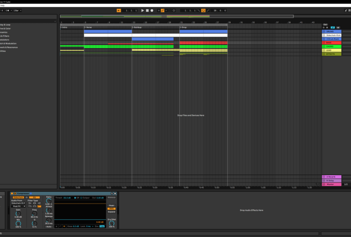Open the Post FX tap point dropdown
The height and width of the screenshot is (237, 351).
(x=18, y=206)
